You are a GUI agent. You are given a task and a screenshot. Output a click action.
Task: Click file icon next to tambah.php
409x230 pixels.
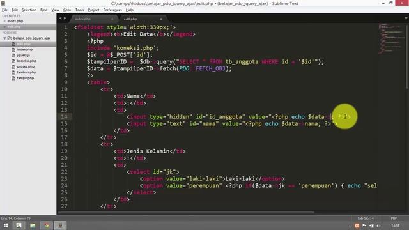point(13,72)
